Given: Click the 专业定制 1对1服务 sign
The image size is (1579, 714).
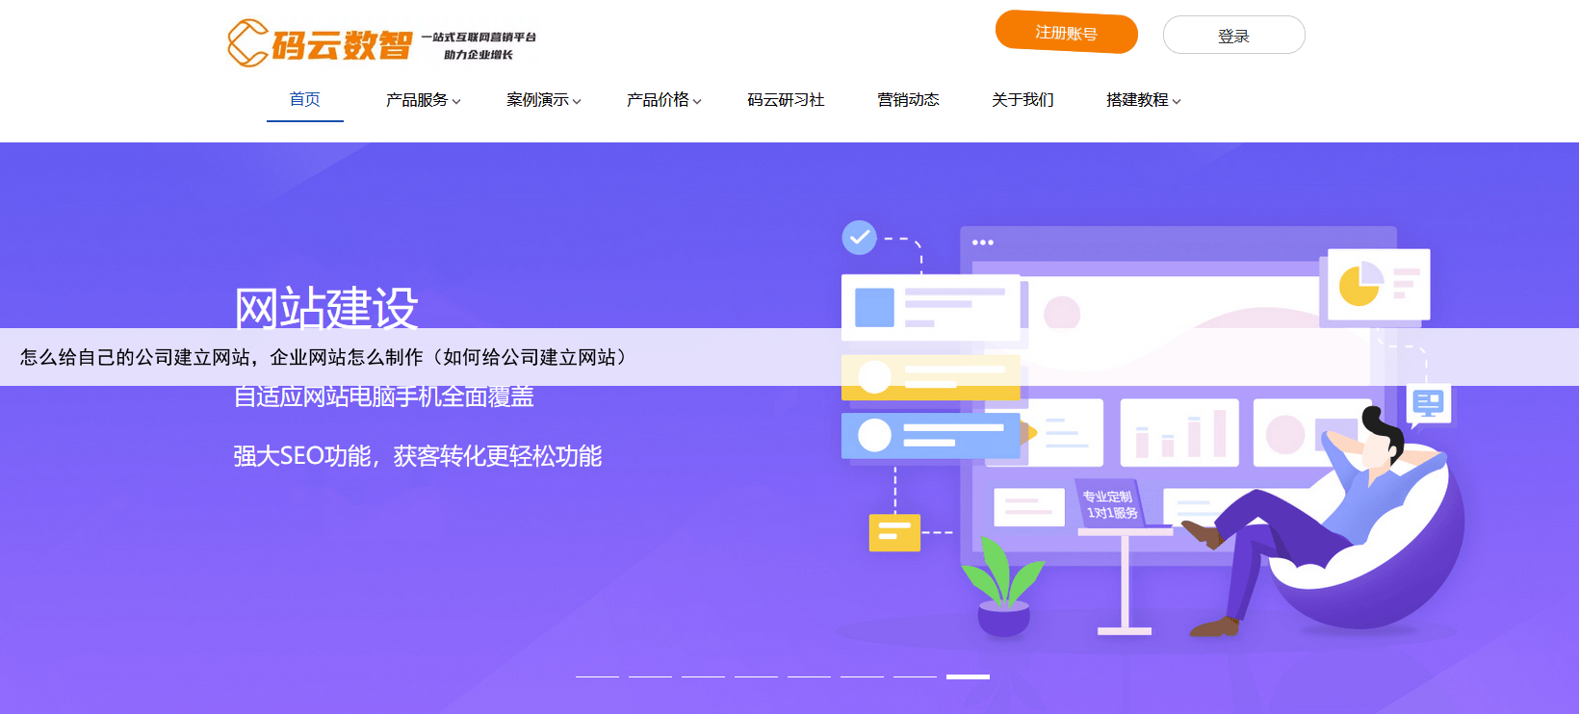Looking at the screenshot, I should (1110, 504).
